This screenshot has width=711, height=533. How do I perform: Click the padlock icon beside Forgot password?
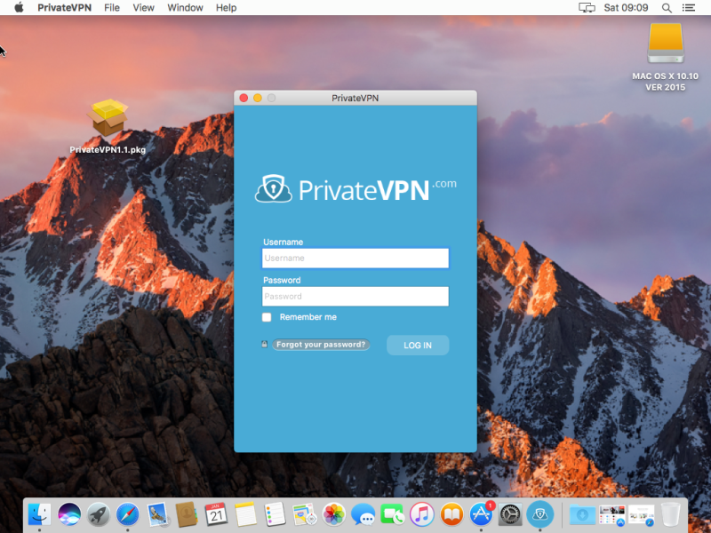(x=265, y=344)
